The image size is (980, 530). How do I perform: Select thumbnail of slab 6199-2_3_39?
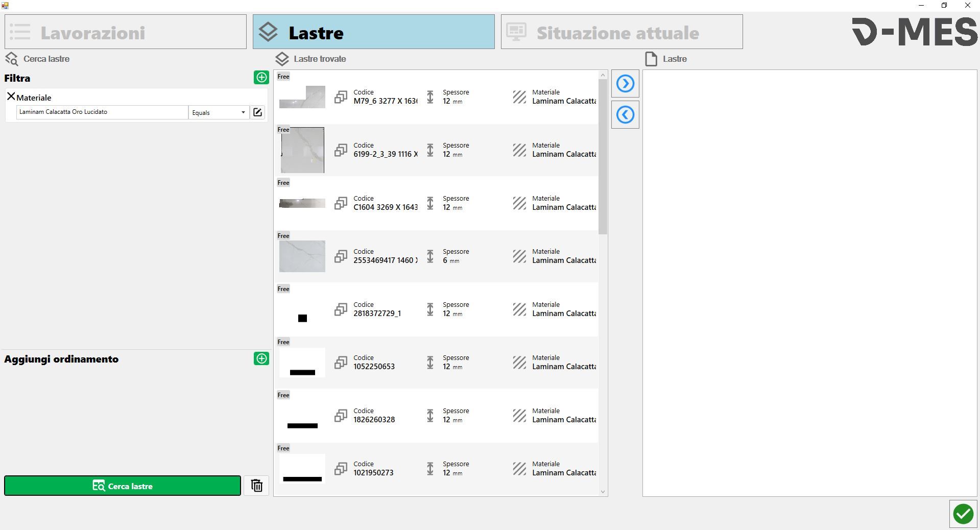click(x=302, y=150)
